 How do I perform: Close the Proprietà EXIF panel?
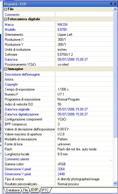115,4
